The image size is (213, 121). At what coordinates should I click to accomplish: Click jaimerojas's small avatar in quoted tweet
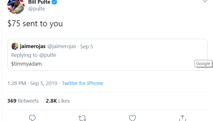pos(15,46)
